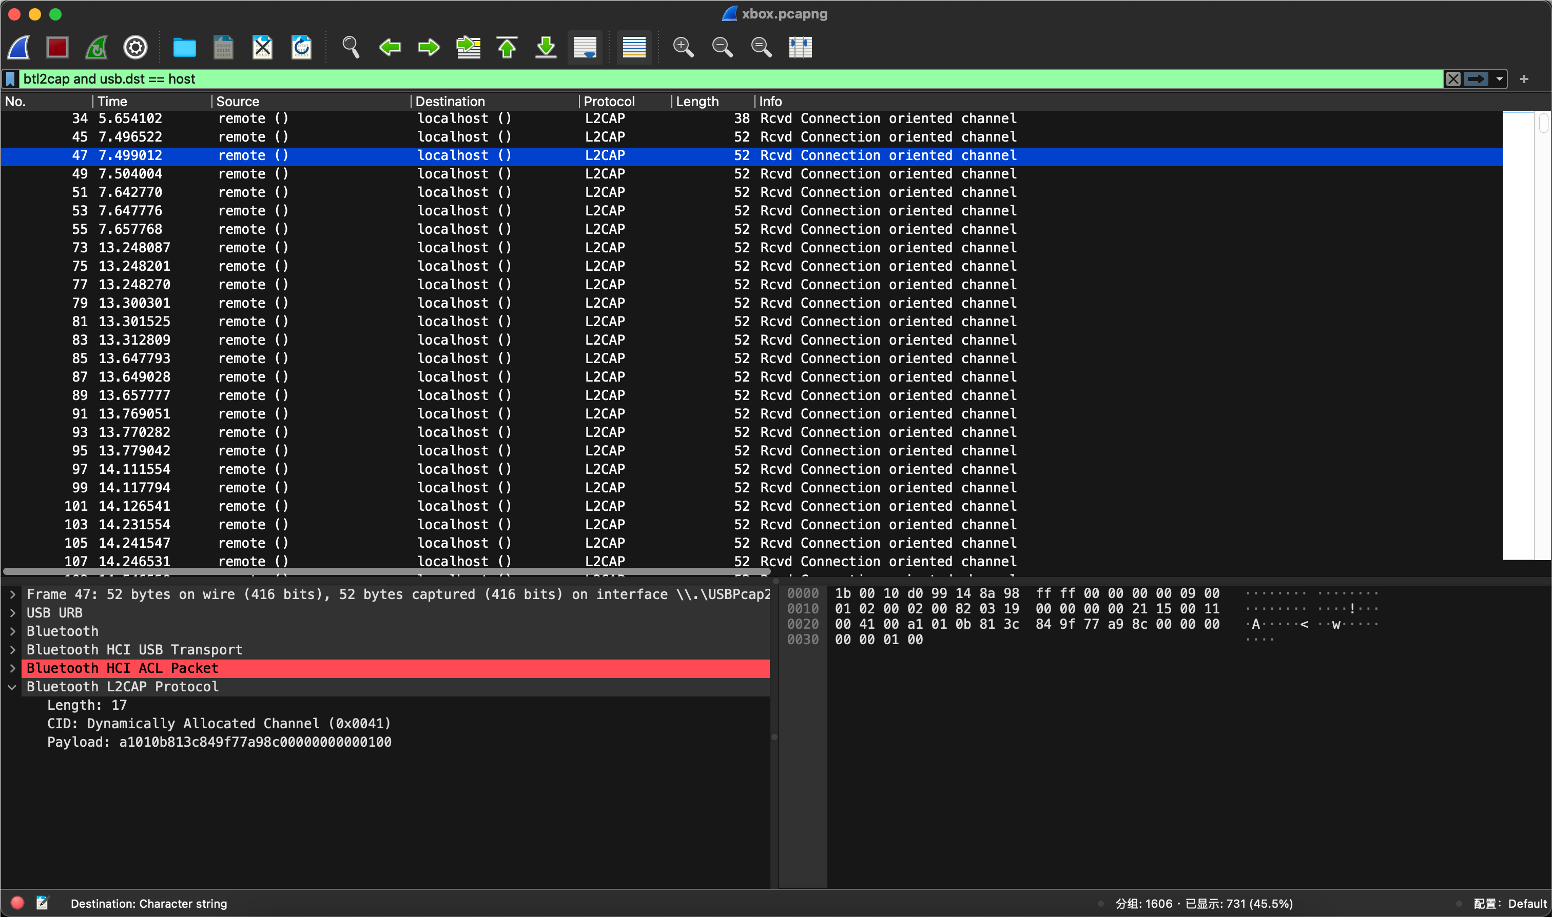Restart the current capture
Screen dimensions: 1552x917
point(96,48)
